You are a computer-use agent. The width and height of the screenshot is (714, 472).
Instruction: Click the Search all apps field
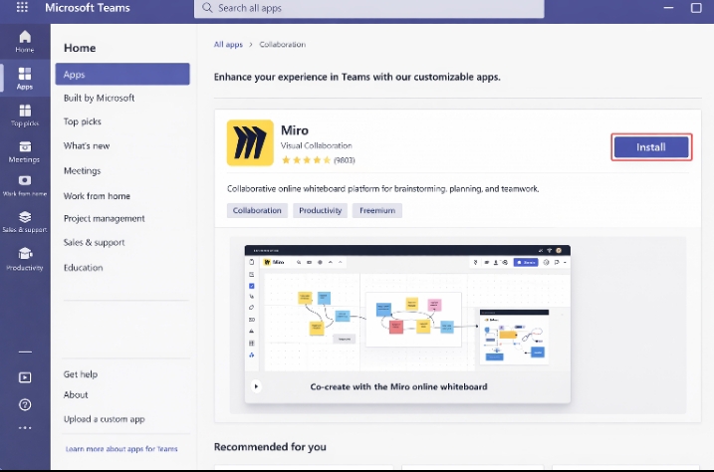point(368,8)
